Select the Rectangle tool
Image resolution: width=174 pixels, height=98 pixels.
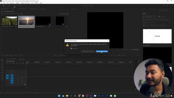coord(2,75)
